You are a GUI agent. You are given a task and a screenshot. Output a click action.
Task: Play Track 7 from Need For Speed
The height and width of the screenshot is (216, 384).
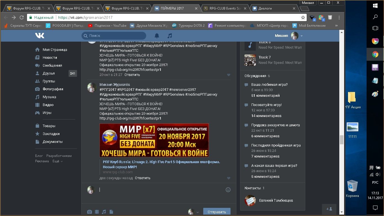pos(250,60)
